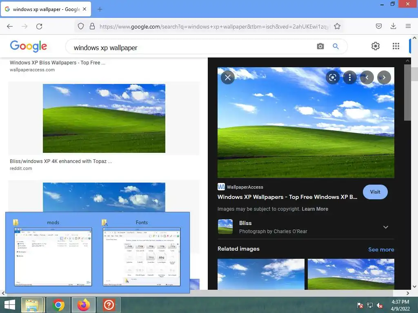
Task: Click the blue magnifier search icon
Action: pyautogui.click(x=336, y=46)
